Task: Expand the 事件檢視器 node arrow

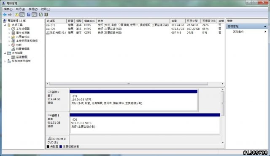Action: tap(9, 33)
